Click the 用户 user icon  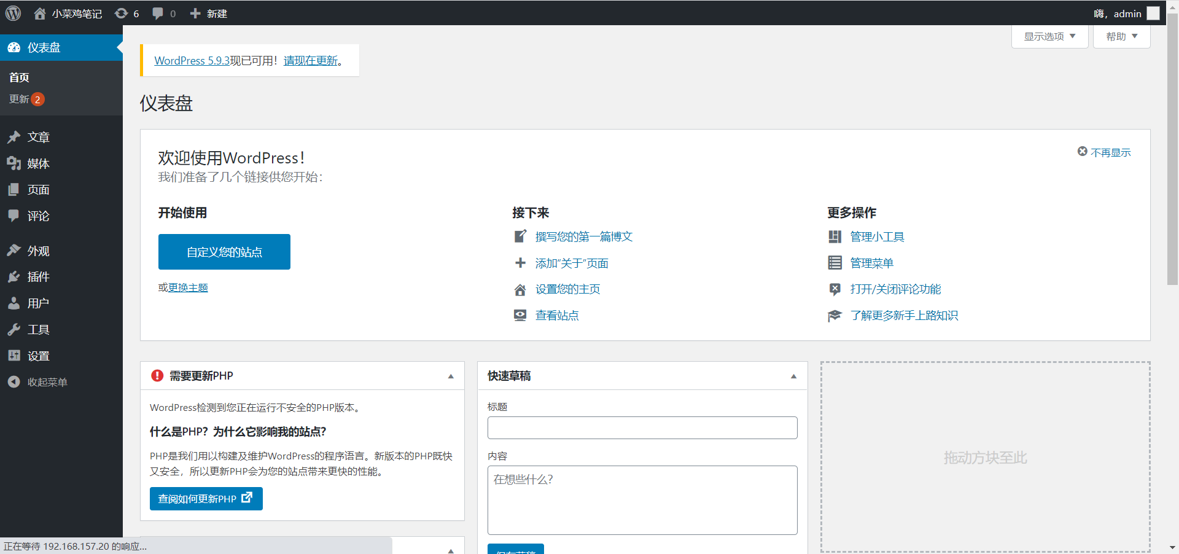click(14, 303)
